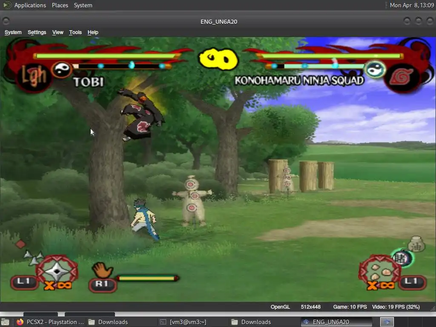This screenshot has height=327, width=436.
Task: Click Konohamaru's yin-yang chakra icon
Action: click(375, 69)
